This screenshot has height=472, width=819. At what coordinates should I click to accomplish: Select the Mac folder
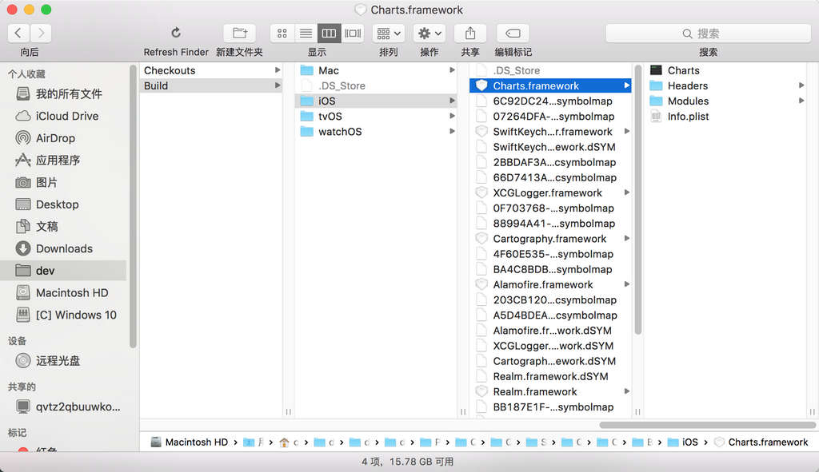[376, 70]
